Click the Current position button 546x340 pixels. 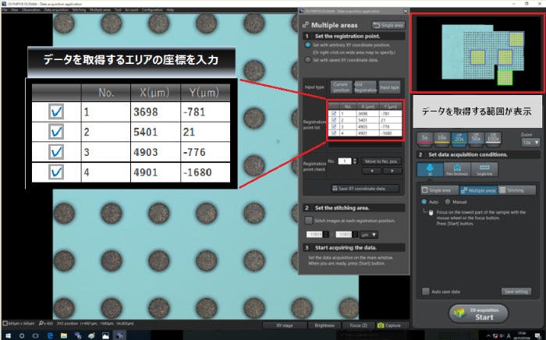[x=341, y=87]
